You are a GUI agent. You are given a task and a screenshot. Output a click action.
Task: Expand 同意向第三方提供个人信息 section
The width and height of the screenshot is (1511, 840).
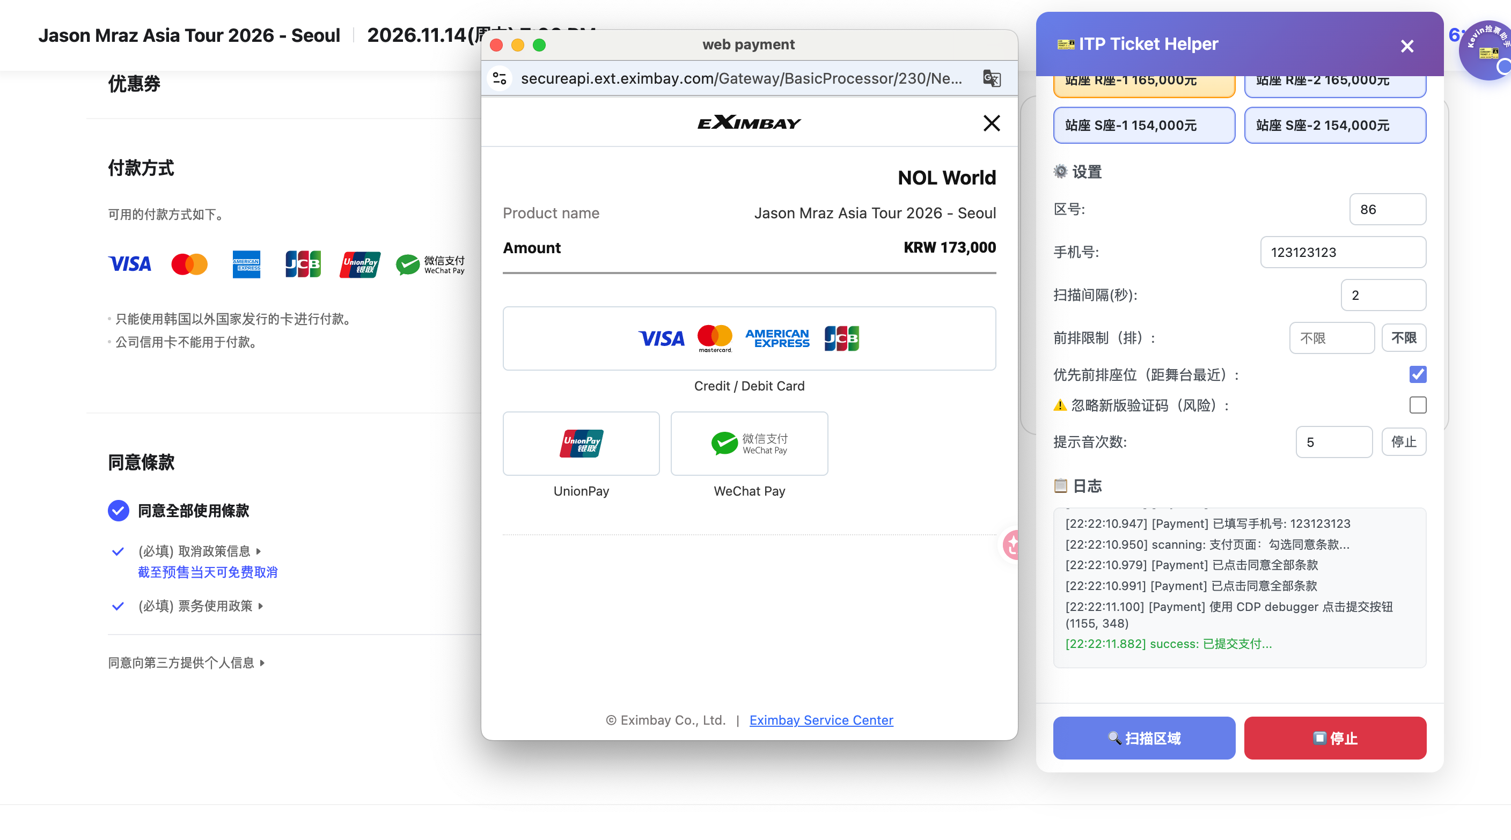[x=187, y=662]
